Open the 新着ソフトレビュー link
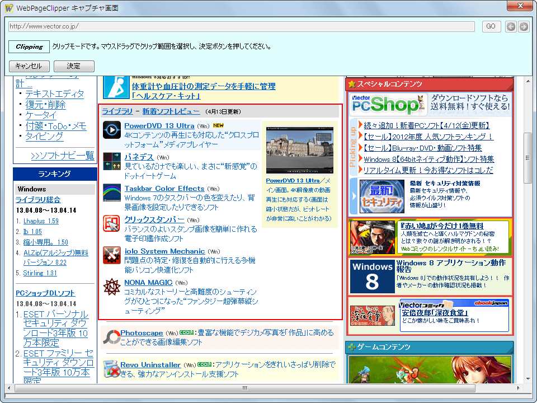537x403 pixels. coord(171,111)
